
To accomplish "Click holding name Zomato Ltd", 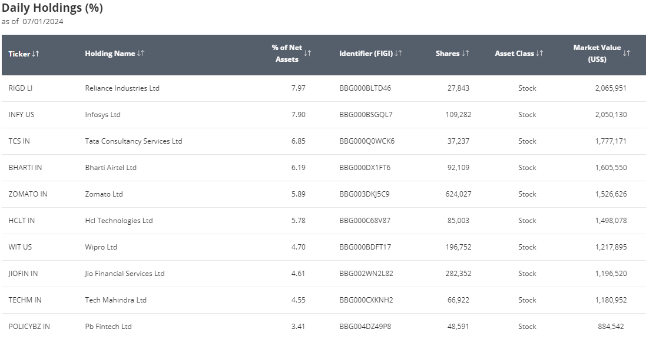I will pos(104,194).
